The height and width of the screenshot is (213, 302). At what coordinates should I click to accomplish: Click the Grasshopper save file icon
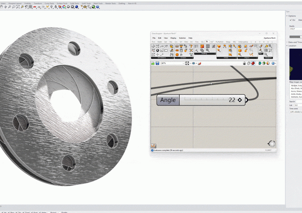pyautogui.click(x=157, y=63)
